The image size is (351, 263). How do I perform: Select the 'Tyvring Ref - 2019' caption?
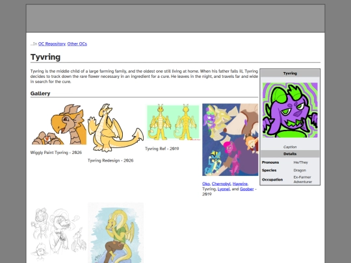point(162,149)
